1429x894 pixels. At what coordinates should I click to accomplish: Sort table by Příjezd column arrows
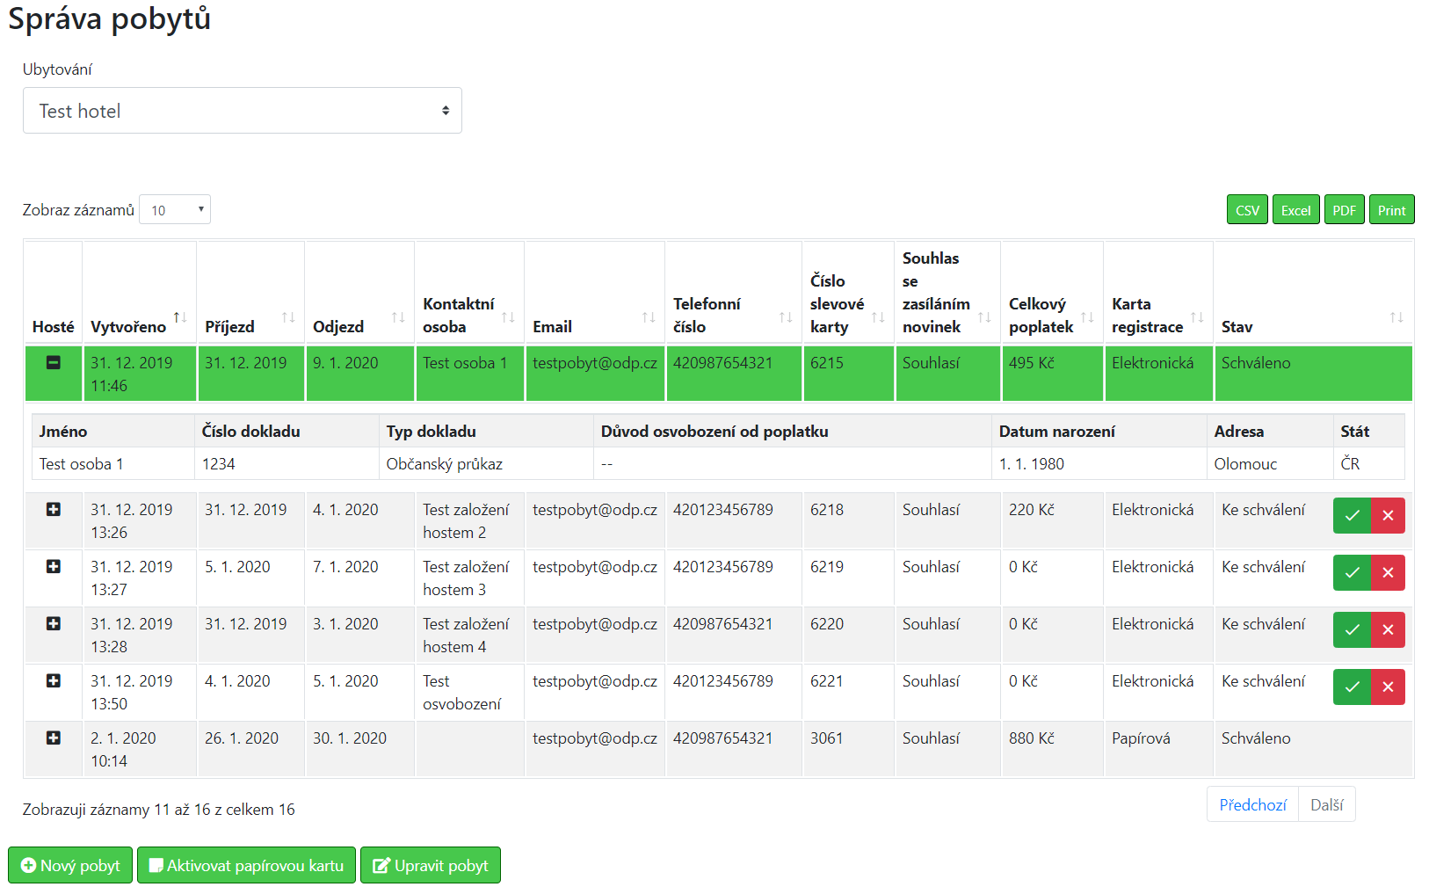(x=288, y=317)
